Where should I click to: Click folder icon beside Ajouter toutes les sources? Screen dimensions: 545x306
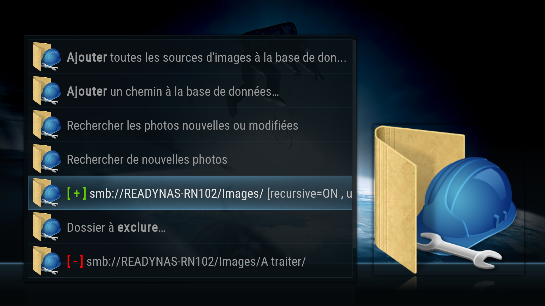tap(47, 57)
